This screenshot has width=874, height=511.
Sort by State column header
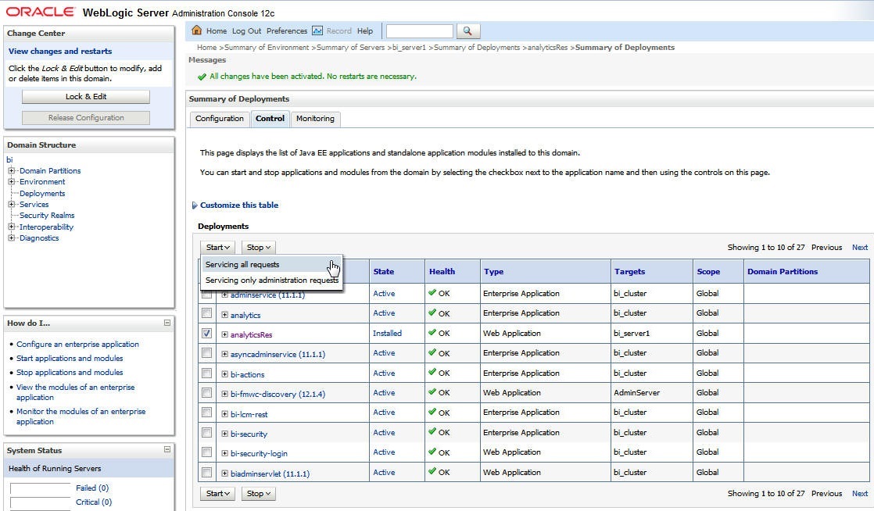(x=384, y=271)
